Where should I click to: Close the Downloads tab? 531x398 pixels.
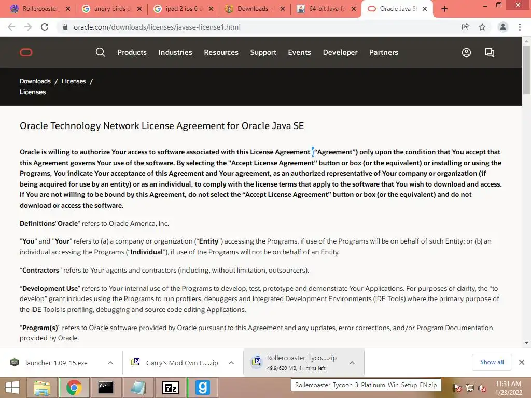coord(283,9)
